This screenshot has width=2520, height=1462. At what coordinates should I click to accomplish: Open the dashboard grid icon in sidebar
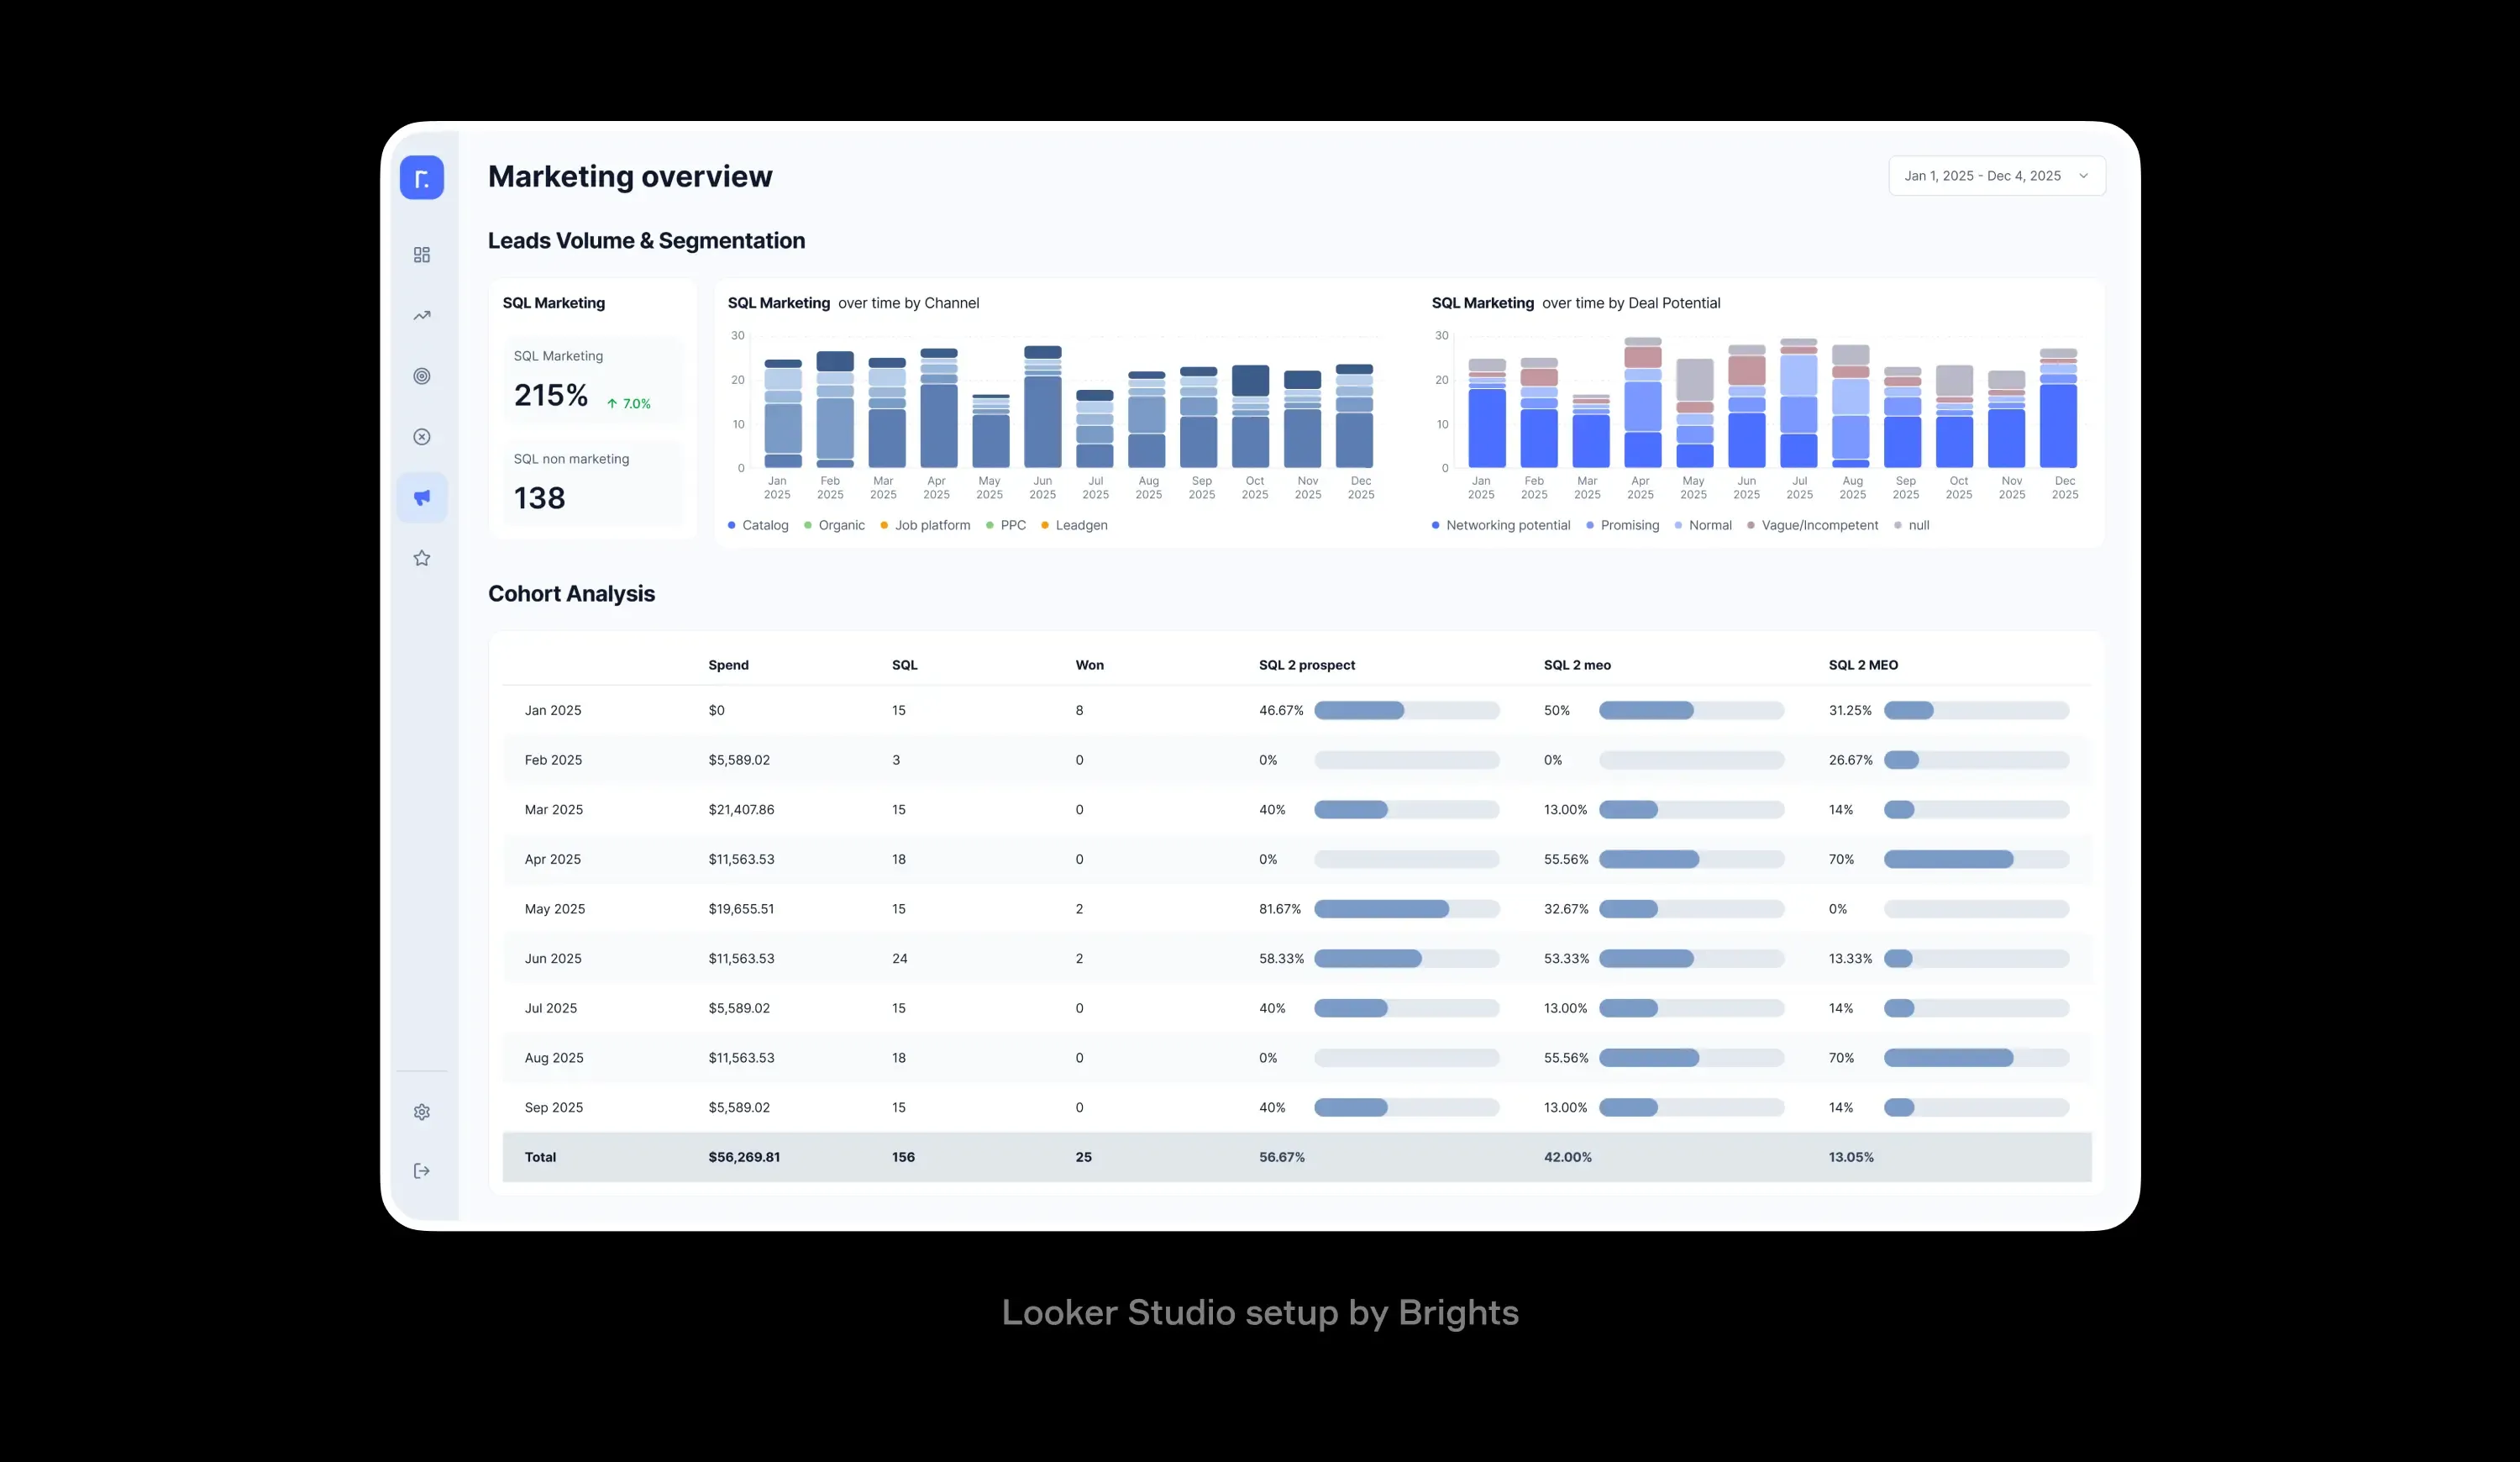click(x=422, y=255)
